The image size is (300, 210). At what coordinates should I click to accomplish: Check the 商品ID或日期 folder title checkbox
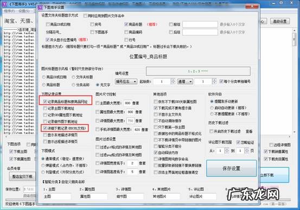coord(48,24)
